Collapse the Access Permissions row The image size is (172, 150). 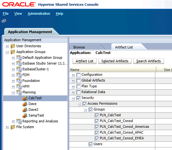[x=79, y=104]
